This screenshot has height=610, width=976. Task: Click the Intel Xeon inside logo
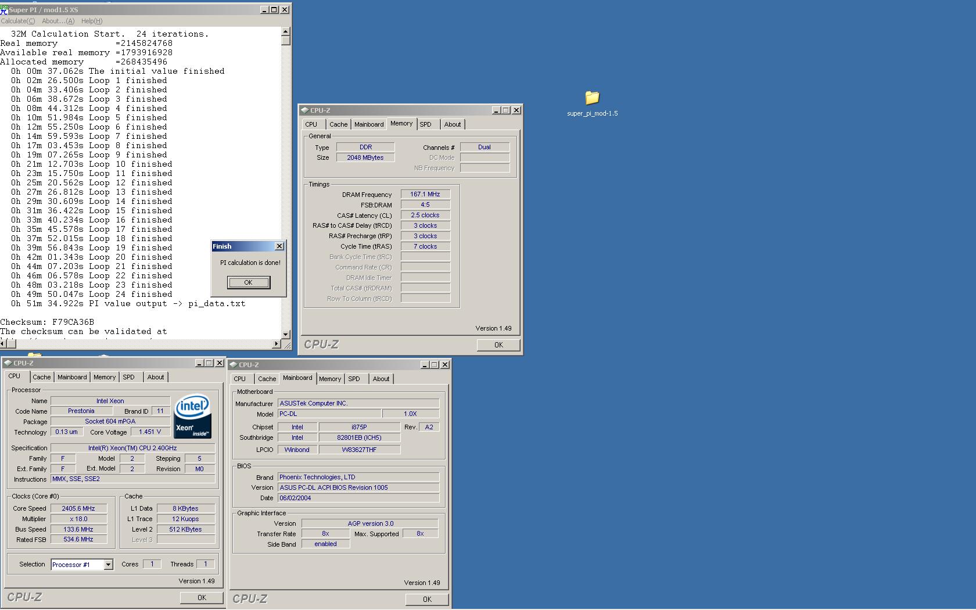coord(192,417)
